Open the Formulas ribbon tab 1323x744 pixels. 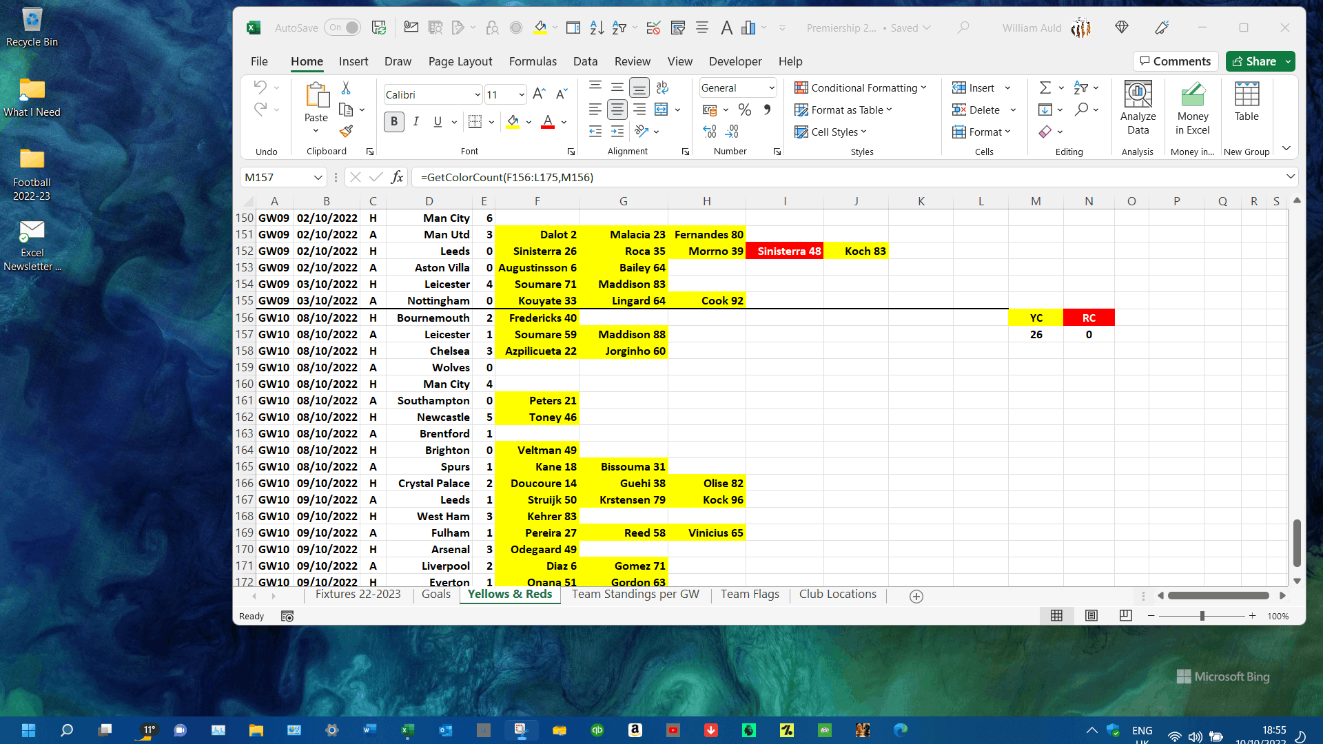pyautogui.click(x=532, y=61)
